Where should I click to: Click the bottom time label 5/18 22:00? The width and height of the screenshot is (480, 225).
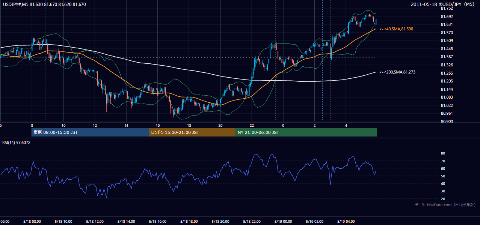pyautogui.click(x=252, y=221)
